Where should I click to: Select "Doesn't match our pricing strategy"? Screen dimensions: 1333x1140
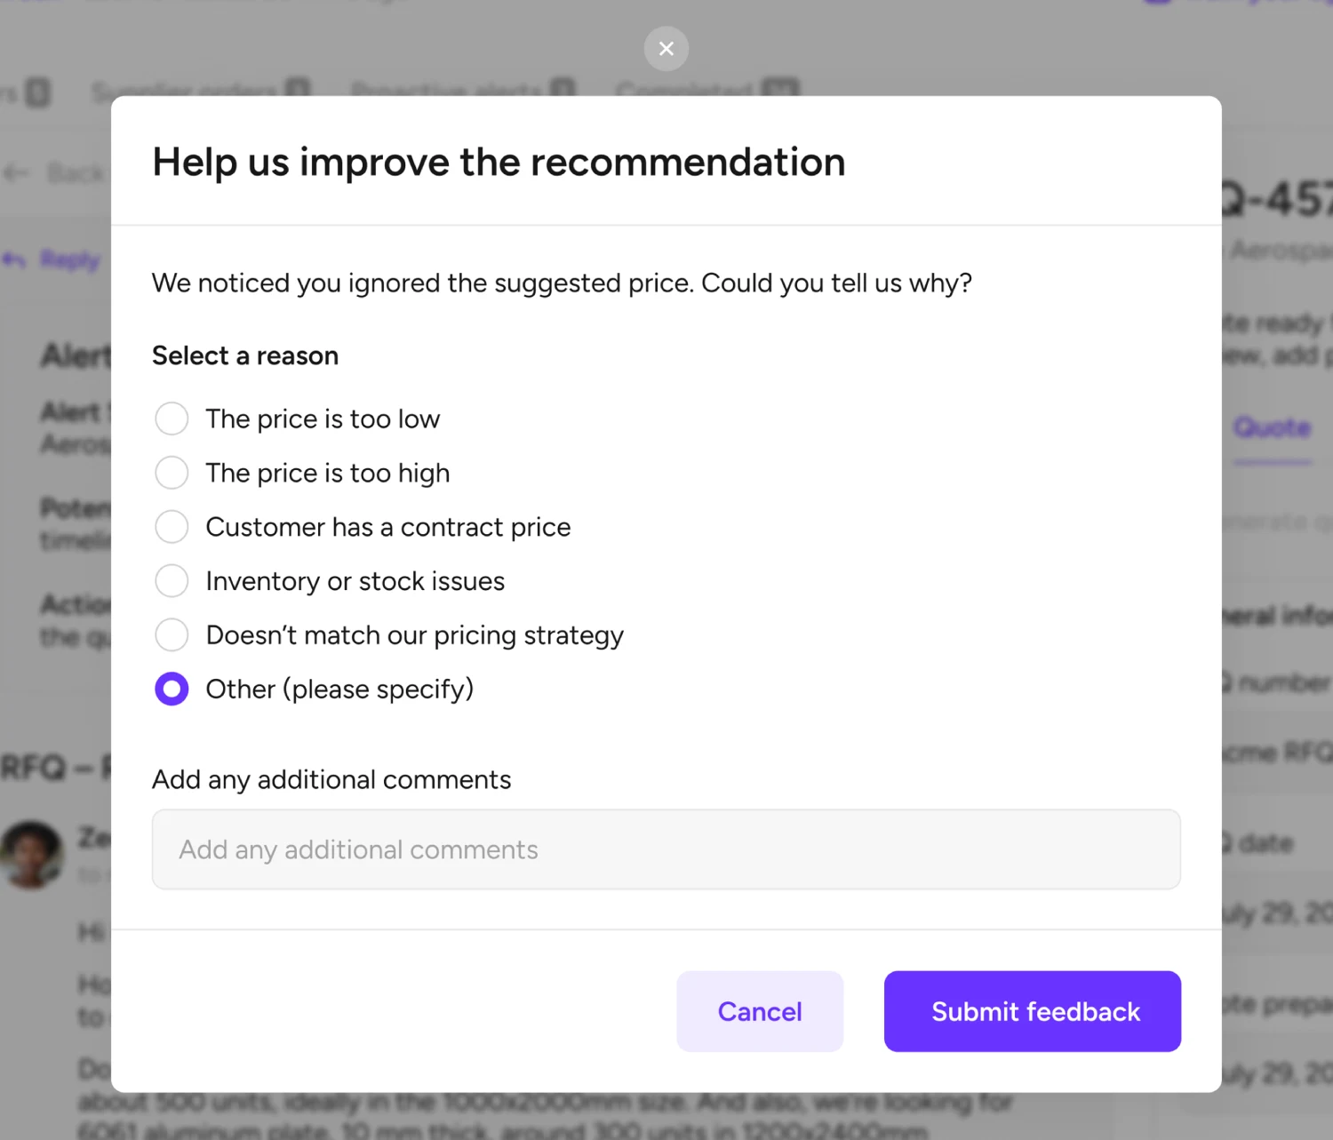pos(172,635)
